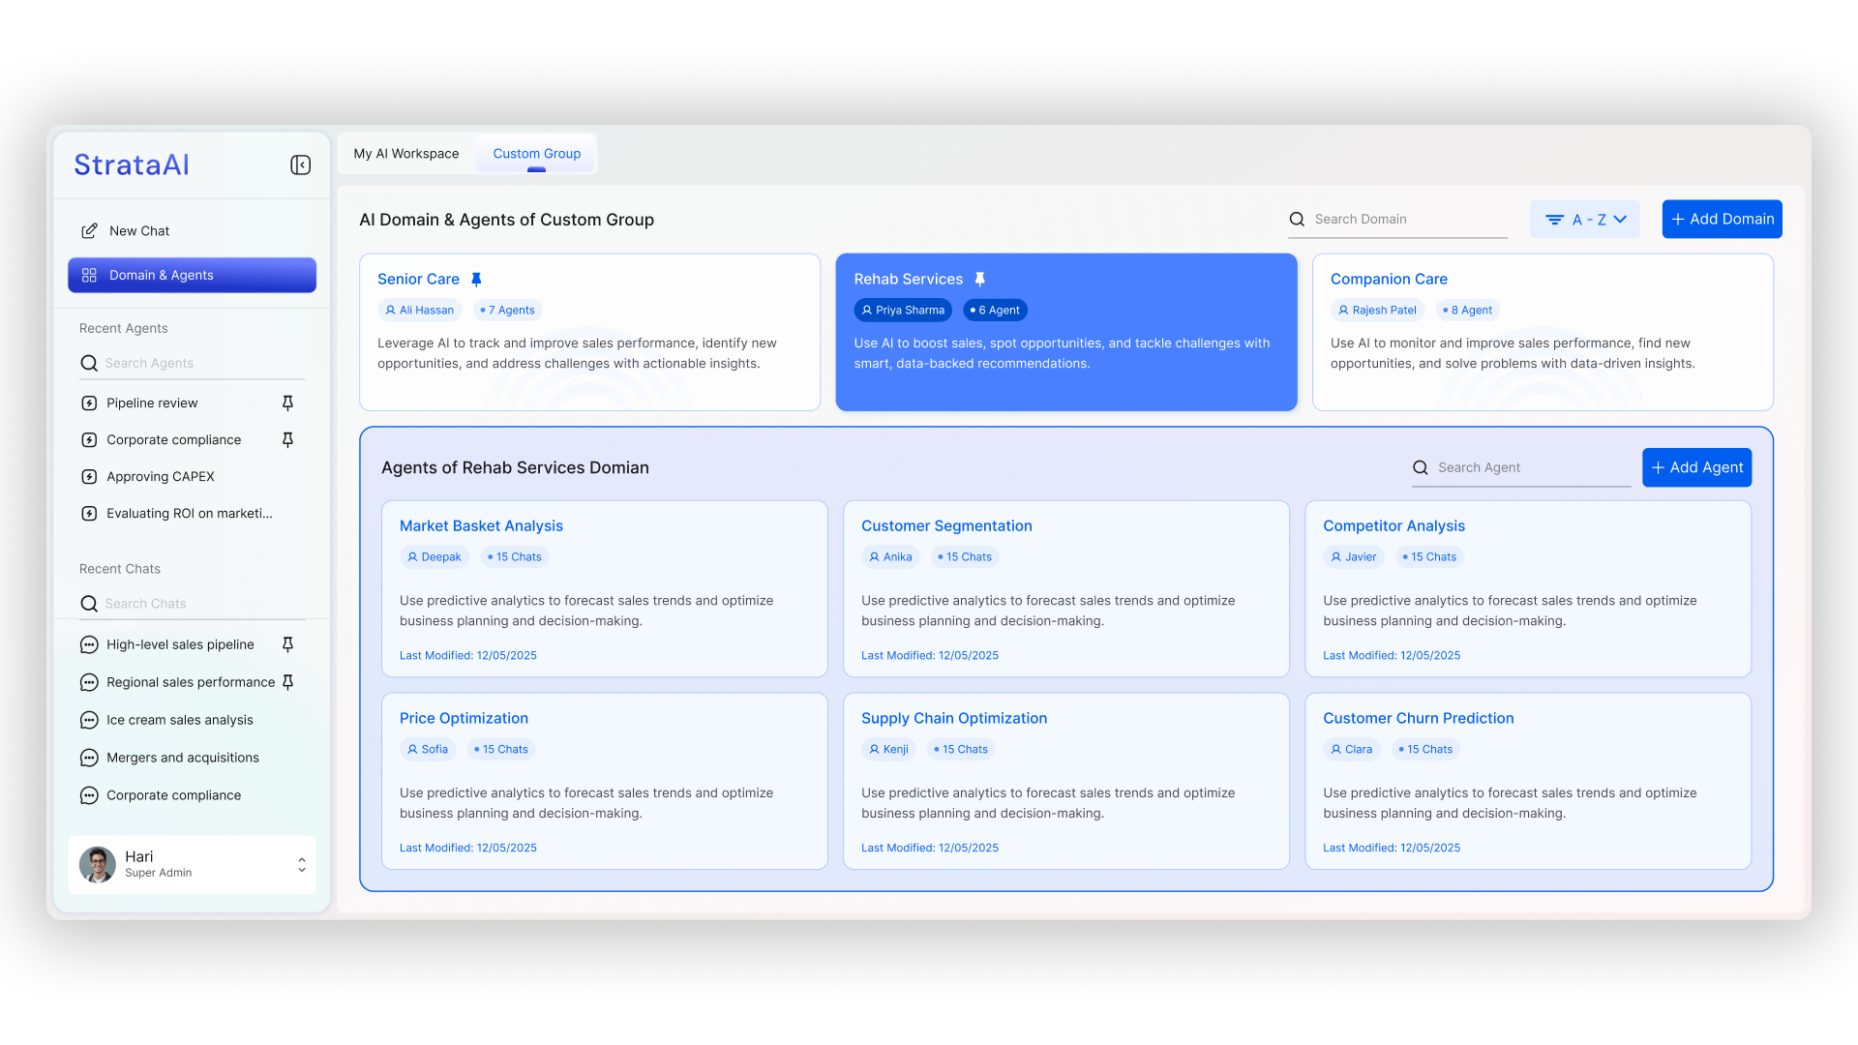Click Hari's profile avatar picture
Image resolution: width=1858 pixels, height=1045 pixels.
(98, 864)
